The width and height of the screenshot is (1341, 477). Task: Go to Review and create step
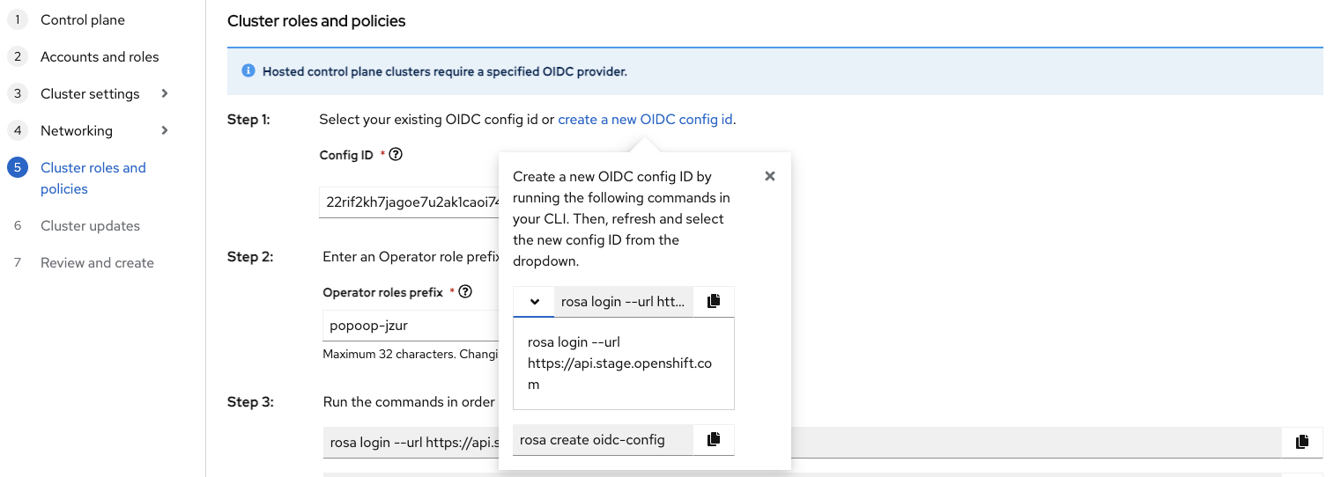click(x=97, y=262)
